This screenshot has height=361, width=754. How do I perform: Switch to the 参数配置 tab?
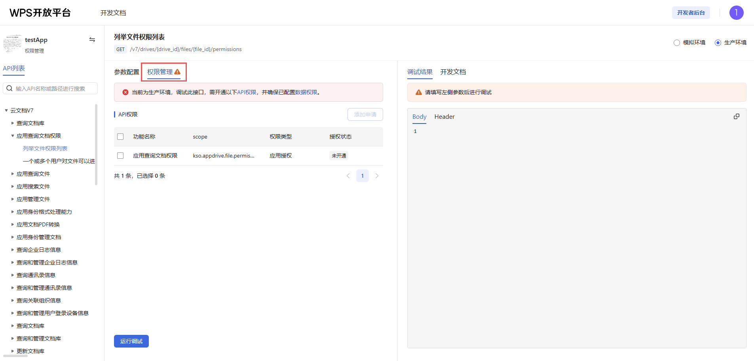point(127,72)
